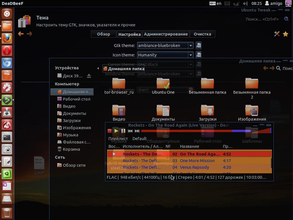Click the favorites star icon in Ubuntu Tweak
The width and height of the screenshot is (293, 220).
(x=286, y=34)
